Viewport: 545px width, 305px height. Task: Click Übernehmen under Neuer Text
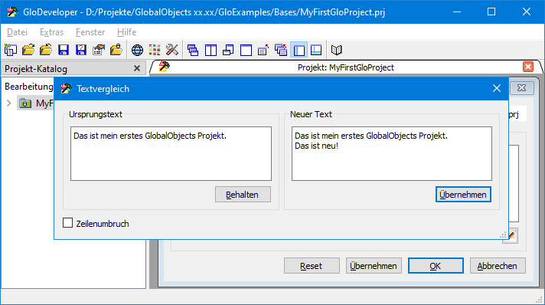coord(463,195)
